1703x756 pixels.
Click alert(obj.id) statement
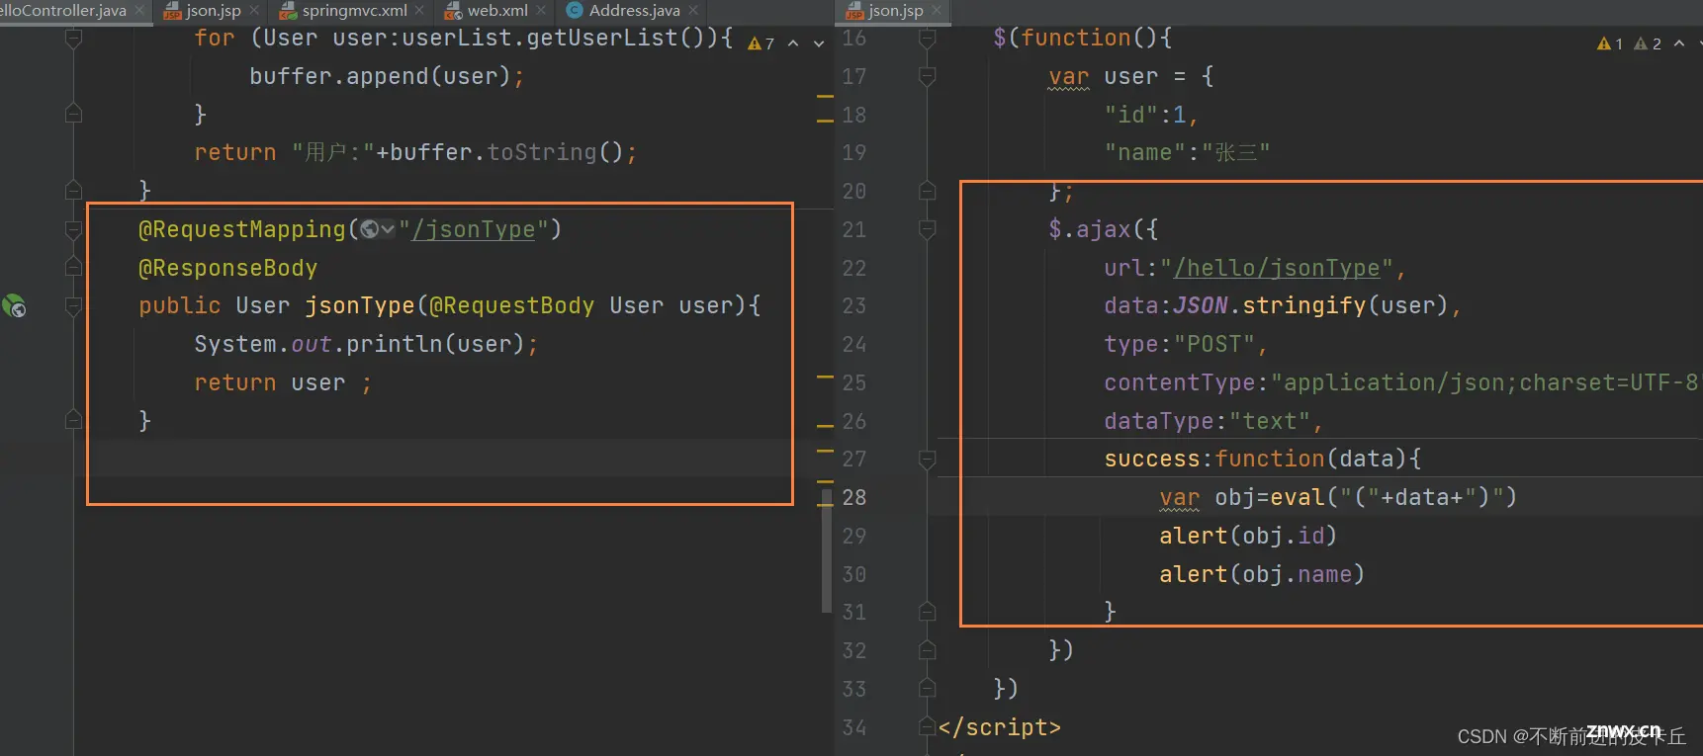tap(1248, 536)
